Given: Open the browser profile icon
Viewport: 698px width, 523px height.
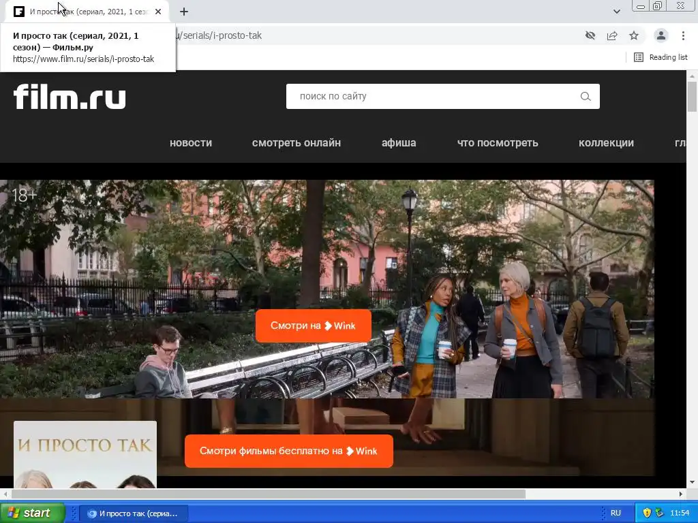Looking at the screenshot, I should (661, 35).
